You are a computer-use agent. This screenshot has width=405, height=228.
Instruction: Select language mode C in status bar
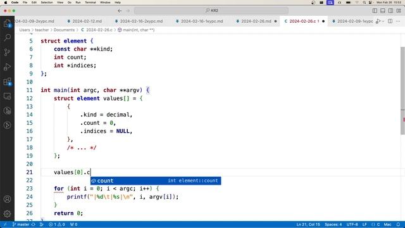pos(375,224)
